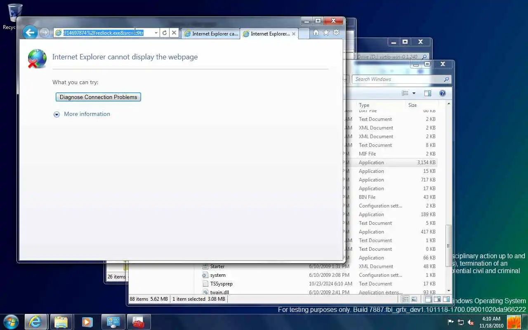Image resolution: width=528 pixels, height=330 pixels.
Task: Toggle the preview pane in Explorer
Action: pos(428,93)
